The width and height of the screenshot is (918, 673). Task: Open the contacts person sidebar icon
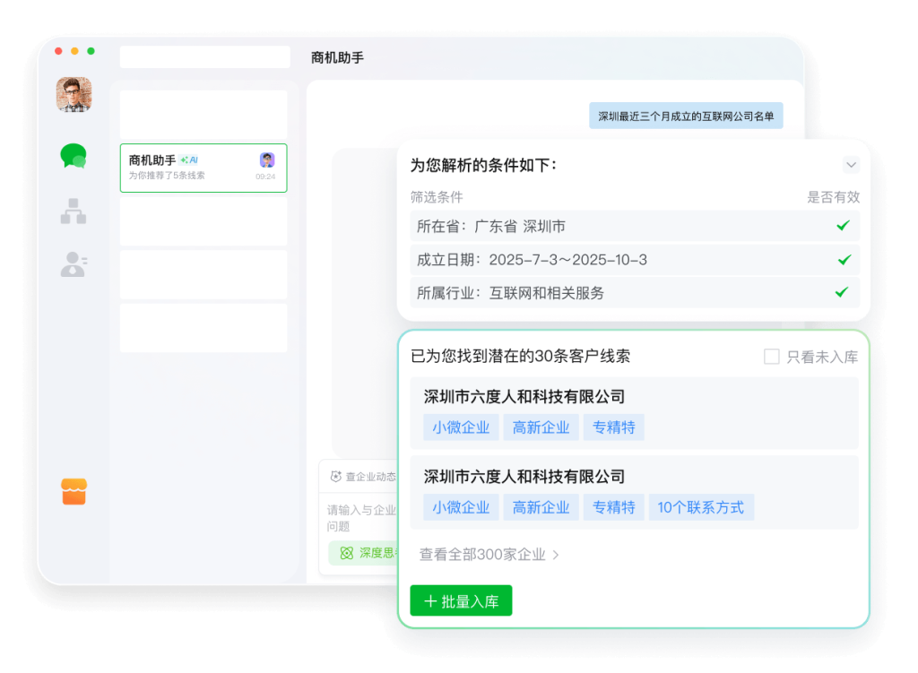coord(74,263)
